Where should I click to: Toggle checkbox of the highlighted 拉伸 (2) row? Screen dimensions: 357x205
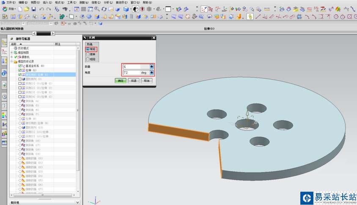click(x=20, y=75)
